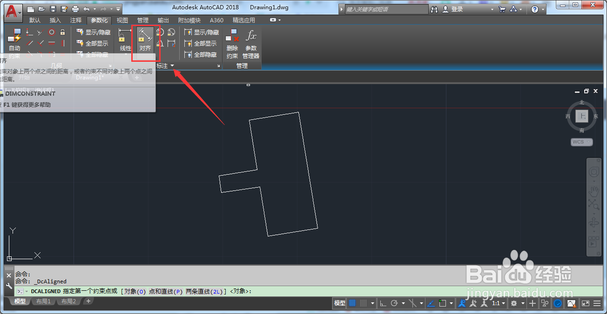Switch to the 布局1 layout tab
Viewport: 607px width, 314px height.
pyautogui.click(x=43, y=301)
